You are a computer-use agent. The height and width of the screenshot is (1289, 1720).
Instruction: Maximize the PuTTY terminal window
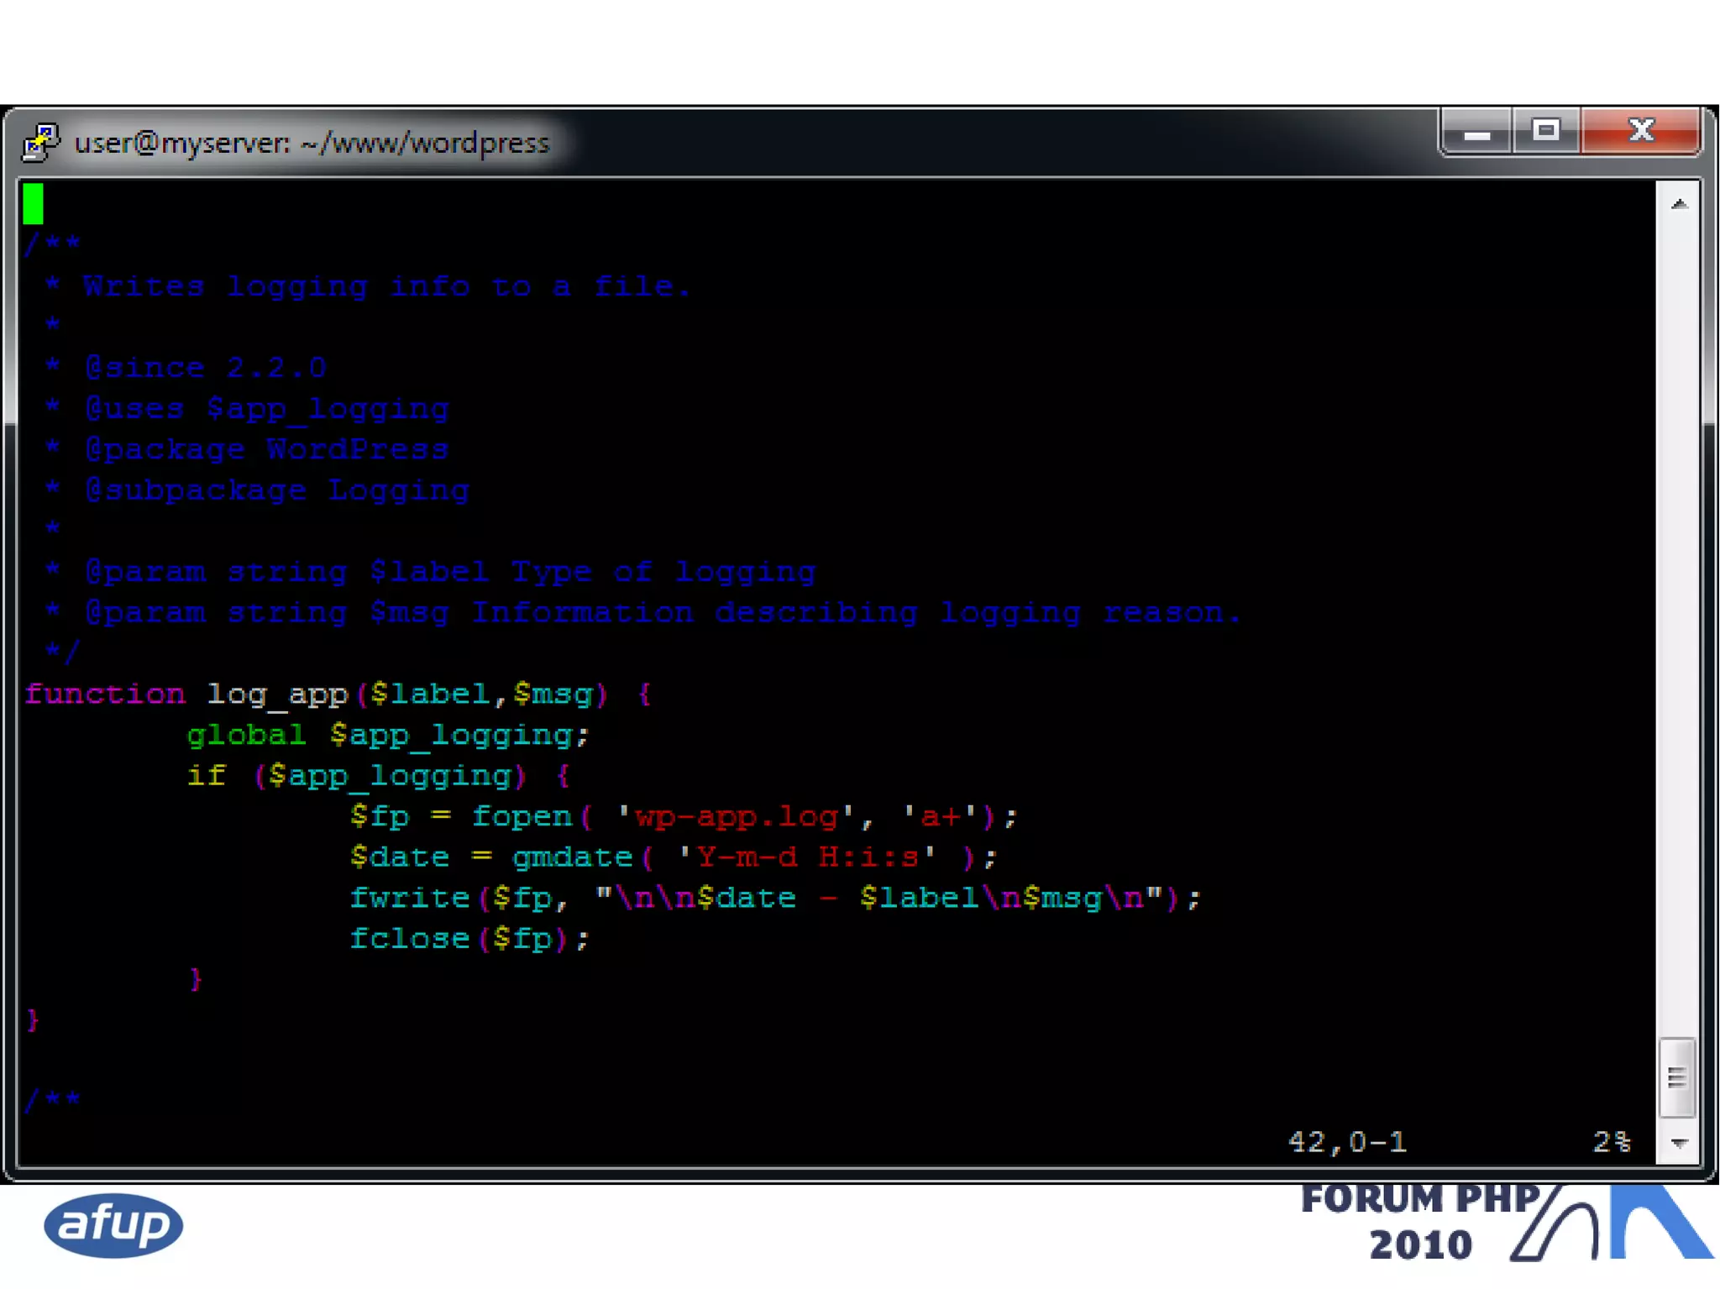click(1545, 131)
